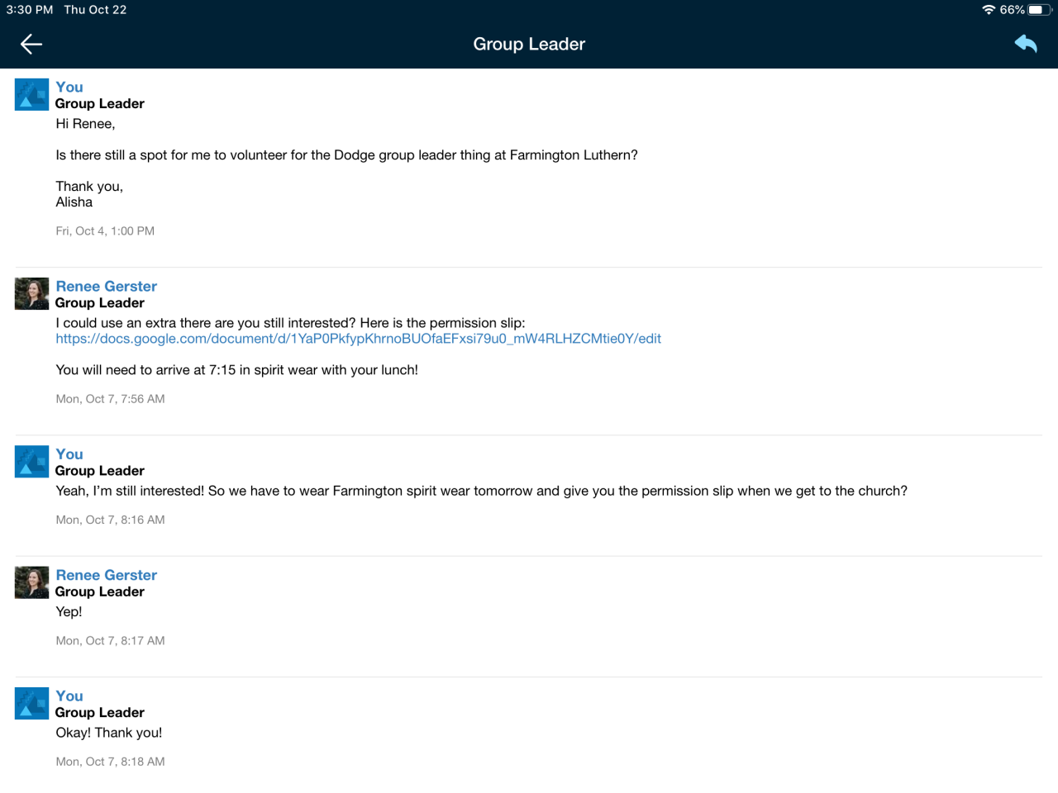Viewport: 1058px width, 793px height.
Task: Open the Google Docs permission slip link
Action: (x=358, y=339)
